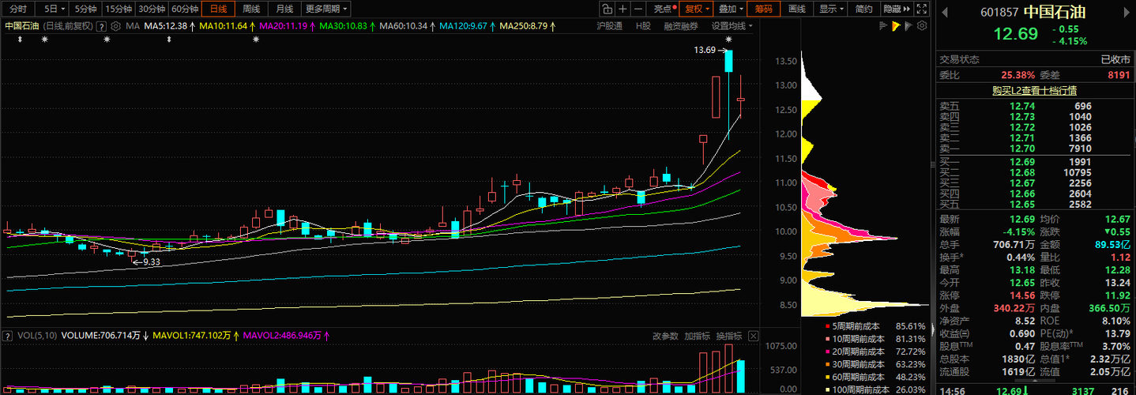The height and width of the screenshot is (395, 1136).
Task: Go to previous stock with left arrow
Action: (945, 12)
